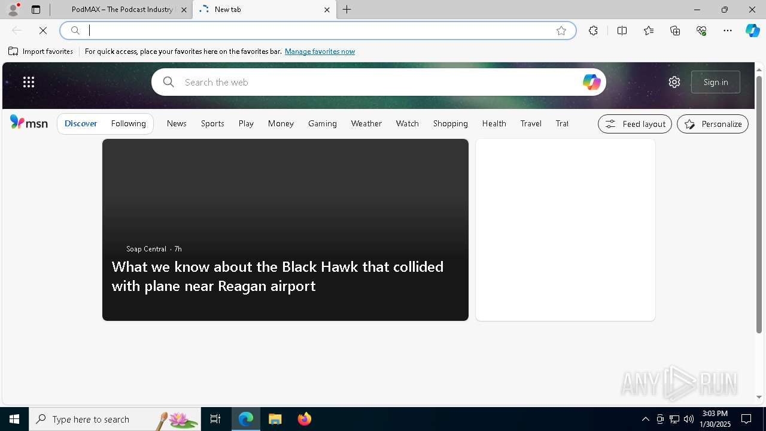Open the Travel category
The image size is (766, 431).
point(531,123)
